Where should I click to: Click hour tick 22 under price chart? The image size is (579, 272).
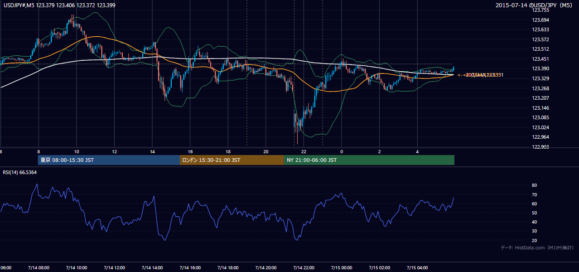click(x=304, y=152)
